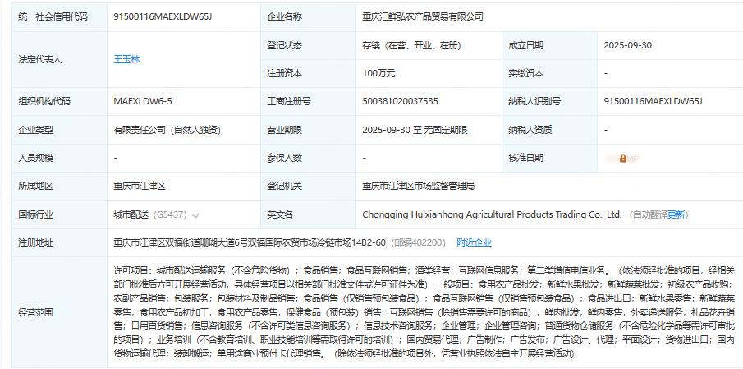
Task: Click the 所属地区 value 重庆市江津区
Action: (140, 186)
